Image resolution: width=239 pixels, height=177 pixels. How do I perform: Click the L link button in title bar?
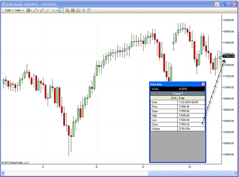coord(217,4)
